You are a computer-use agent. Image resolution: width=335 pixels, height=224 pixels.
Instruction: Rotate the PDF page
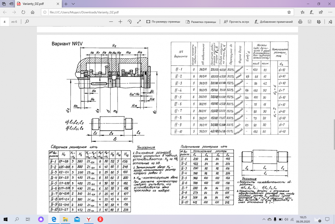[x=130, y=21]
